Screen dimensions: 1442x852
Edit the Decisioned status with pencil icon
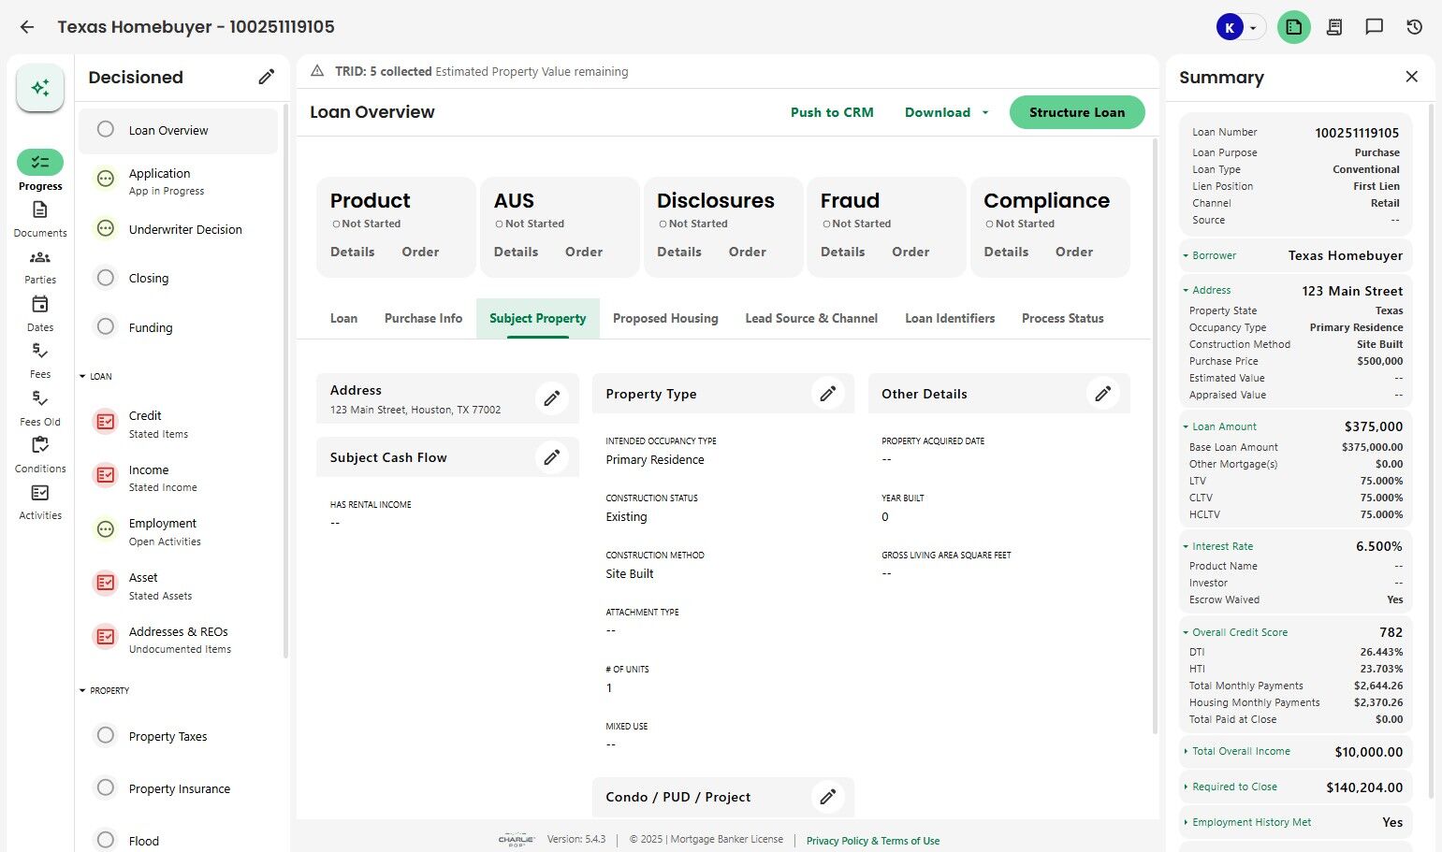(x=267, y=77)
